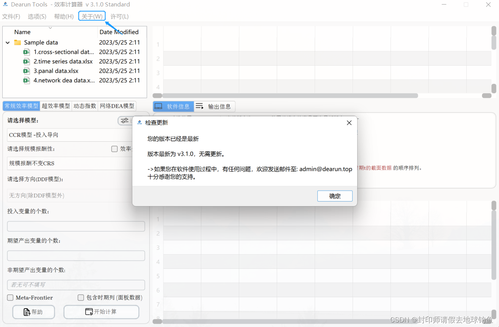Click the Excel icon beside 3.panal data.xlsx
The width and height of the screenshot is (499, 327).
(x=26, y=71)
